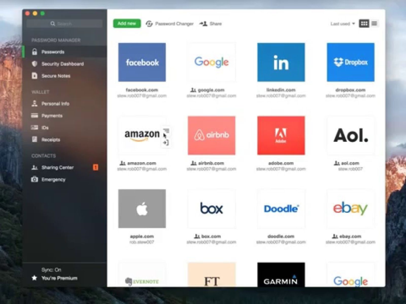Image resolution: width=406 pixels, height=304 pixels.
Task: Click the box.com label
Action: coord(211,236)
